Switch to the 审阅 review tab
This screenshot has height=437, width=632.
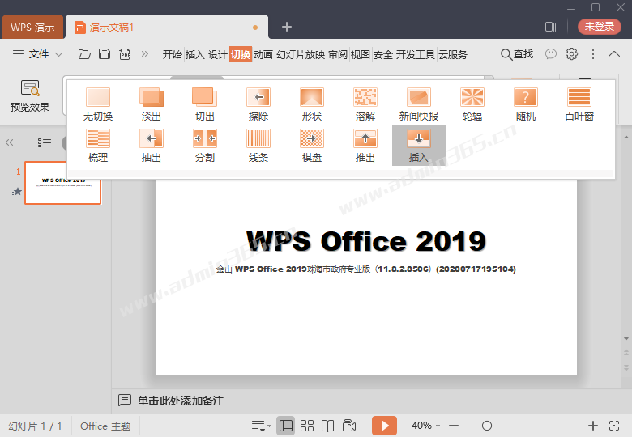(x=338, y=54)
